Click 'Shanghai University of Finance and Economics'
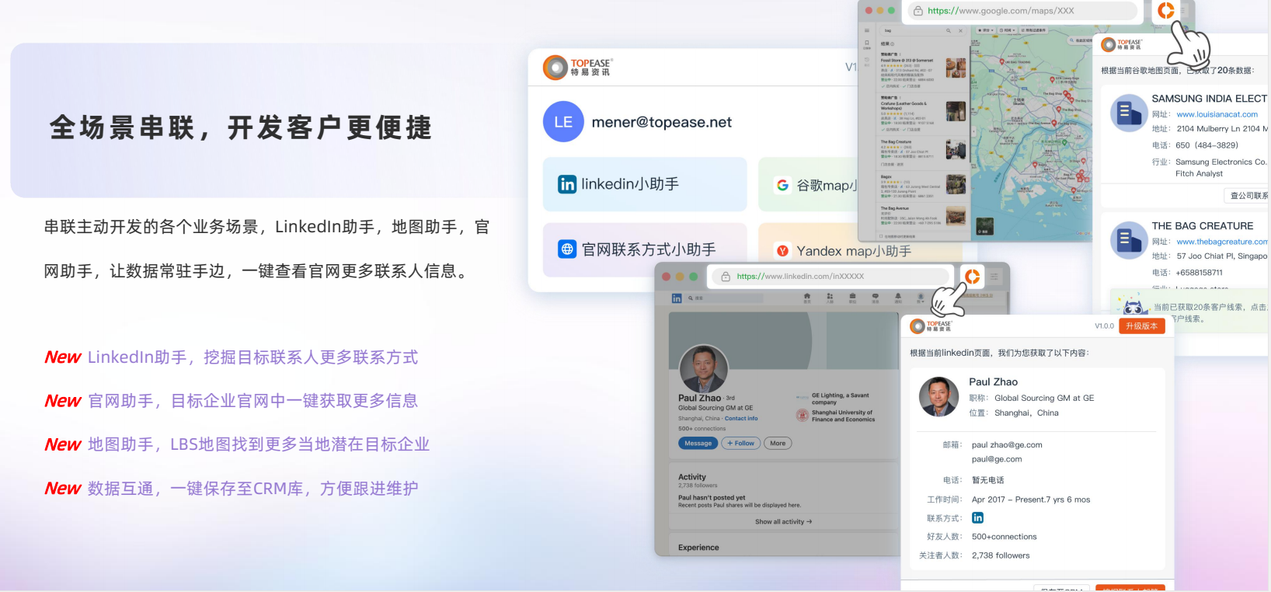Viewport: 1271px width, 592px height. [x=843, y=416]
